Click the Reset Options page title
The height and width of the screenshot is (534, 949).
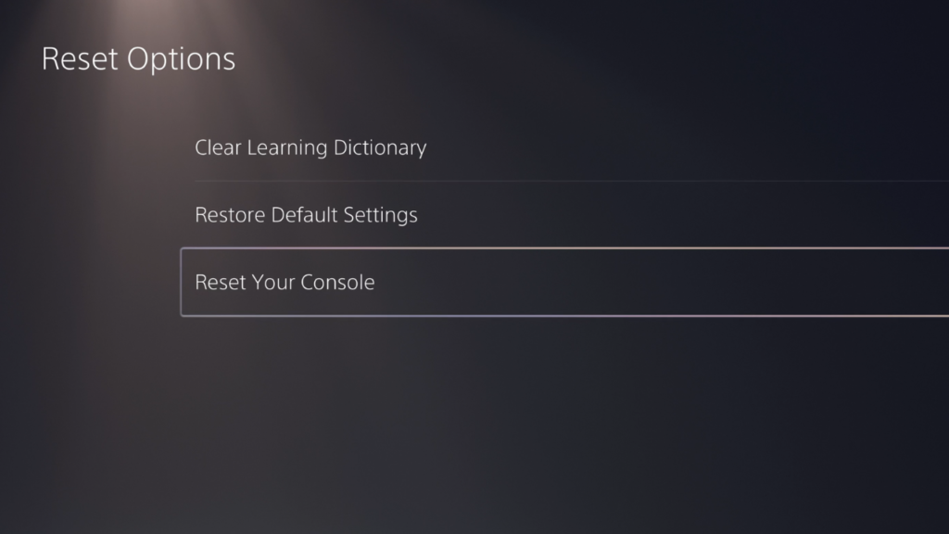pyautogui.click(x=138, y=58)
